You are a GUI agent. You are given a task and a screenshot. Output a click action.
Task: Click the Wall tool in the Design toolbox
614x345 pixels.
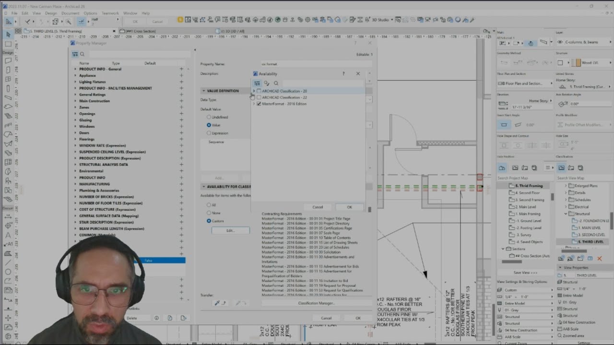pos(8,61)
